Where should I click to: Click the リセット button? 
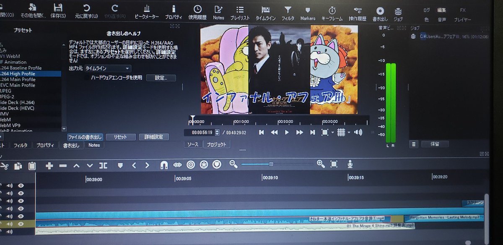[121, 137]
